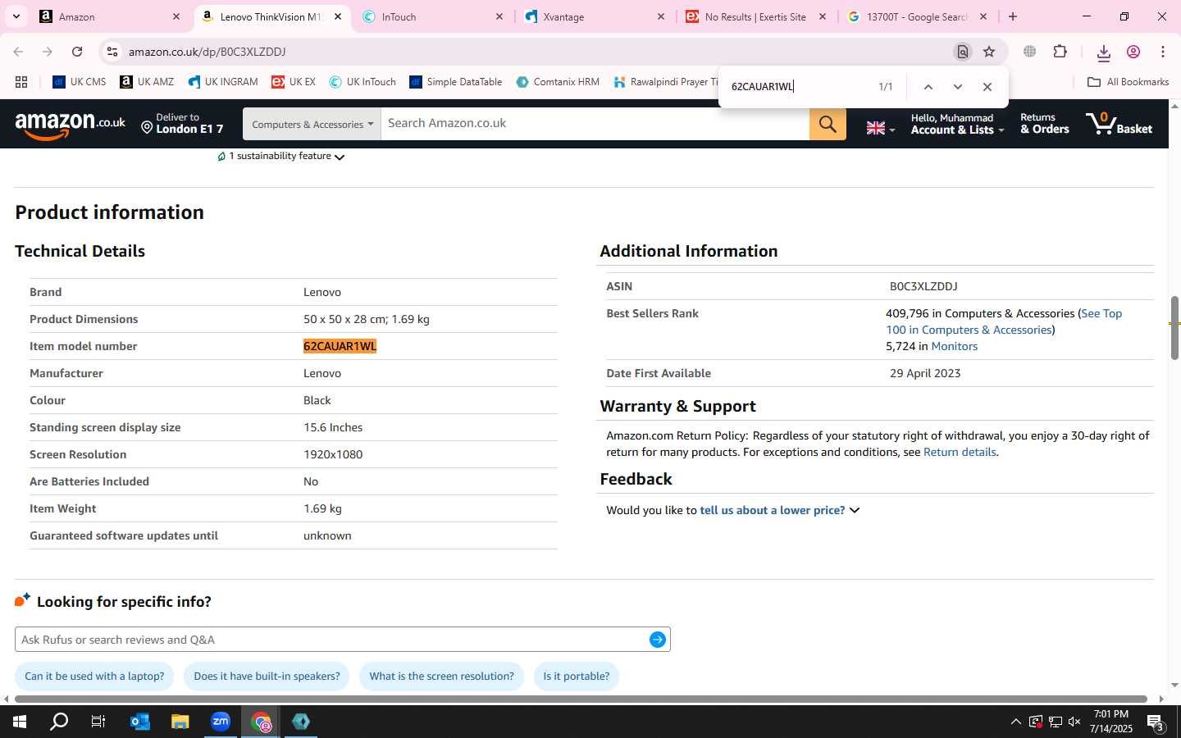Viewport: 1181px width, 738px height.
Task: Open Zoom from the taskbar
Action: [x=221, y=722]
